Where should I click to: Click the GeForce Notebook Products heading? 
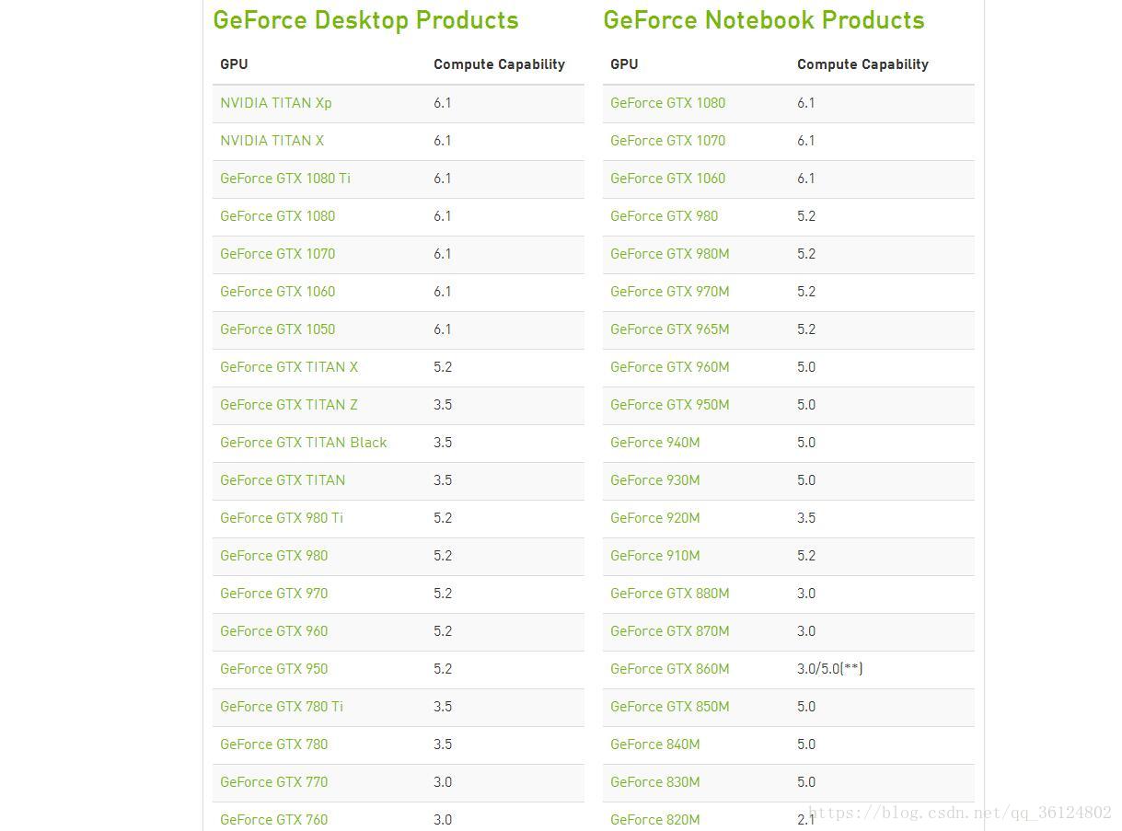[764, 20]
